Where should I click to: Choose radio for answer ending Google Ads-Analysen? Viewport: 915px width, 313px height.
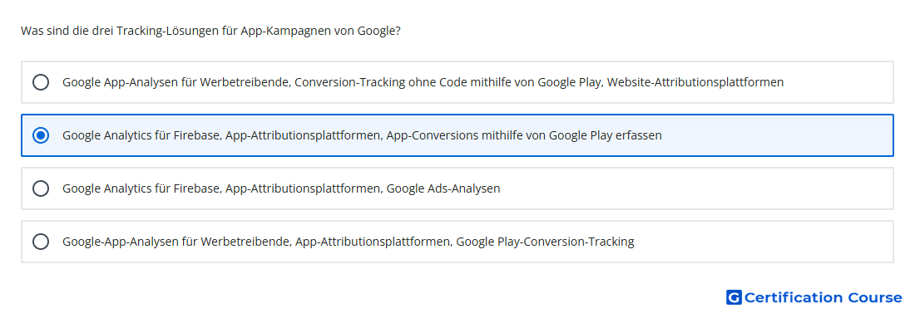41,188
